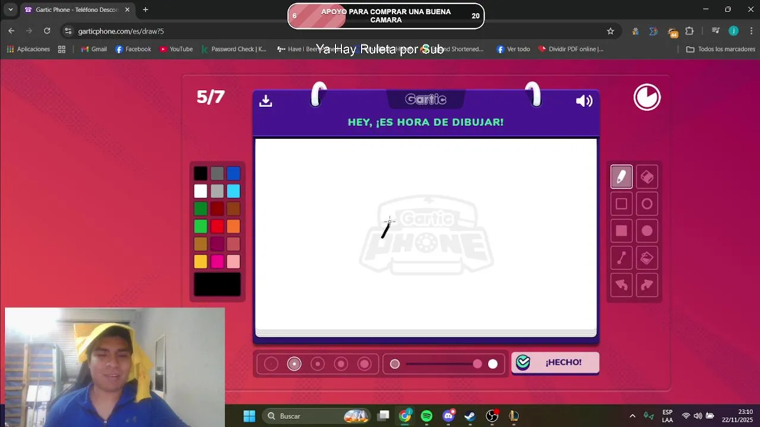Click on the white drawing canvas
The width and height of the screenshot is (760, 427).
pos(426,234)
